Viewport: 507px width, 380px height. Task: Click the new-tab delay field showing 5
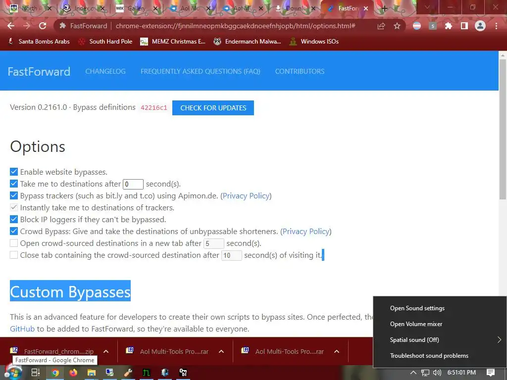click(213, 243)
